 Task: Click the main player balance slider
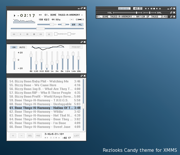point(64,24)
